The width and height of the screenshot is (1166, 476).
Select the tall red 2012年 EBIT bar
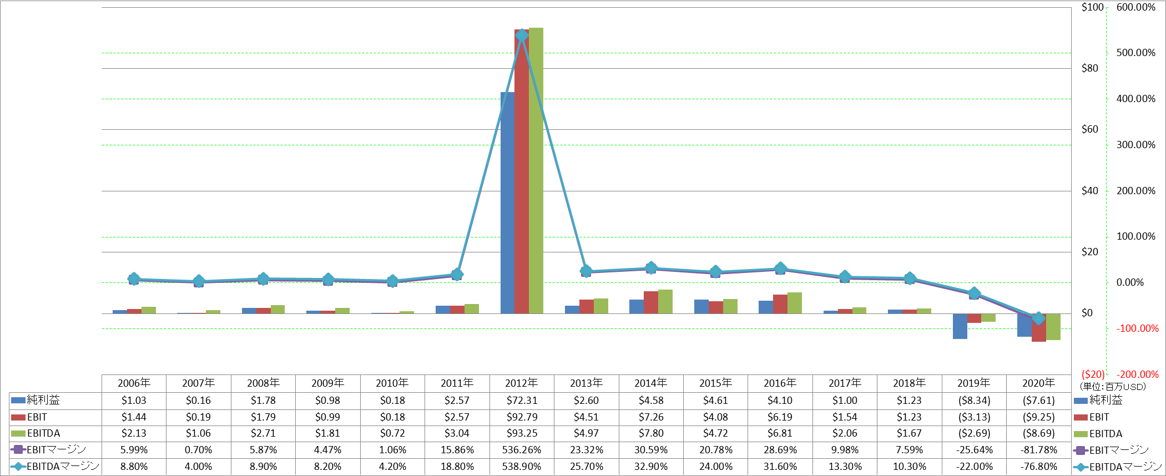pos(522,171)
